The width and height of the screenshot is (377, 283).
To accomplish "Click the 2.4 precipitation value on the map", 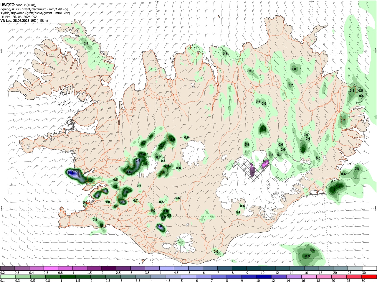I will point(143,154).
